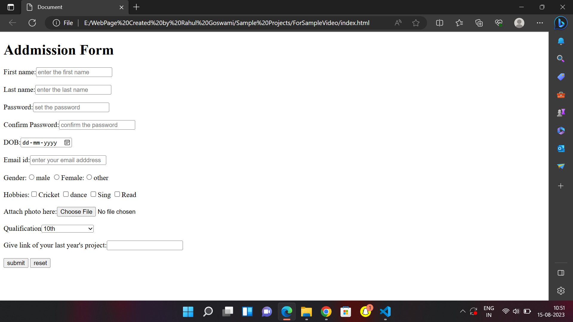This screenshot has width=573, height=322.
Task: Click Choose File to attach photo
Action: (x=76, y=211)
